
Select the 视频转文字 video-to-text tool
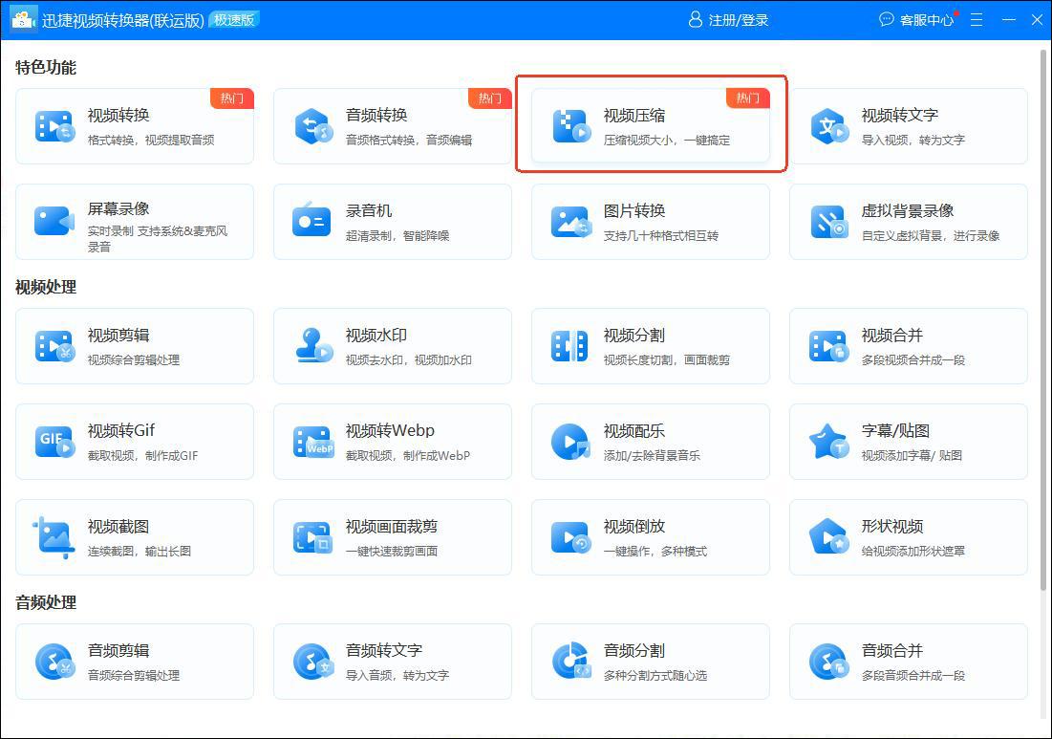click(x=909, y=126)
